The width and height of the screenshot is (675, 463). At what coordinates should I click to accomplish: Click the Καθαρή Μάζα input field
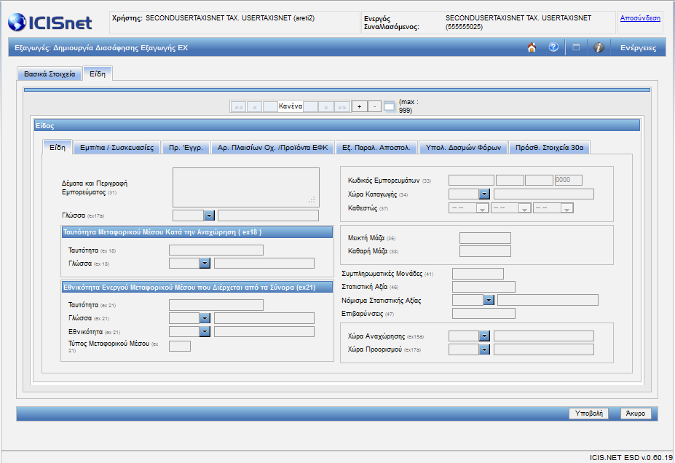coord(485,251)
